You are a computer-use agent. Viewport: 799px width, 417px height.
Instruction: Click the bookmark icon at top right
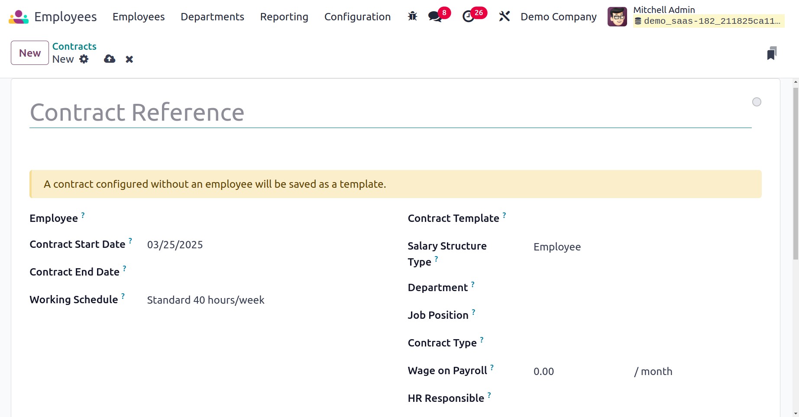(x=771, y=53)
